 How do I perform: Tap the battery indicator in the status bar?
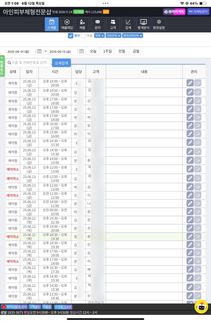(x=202, y=3)
